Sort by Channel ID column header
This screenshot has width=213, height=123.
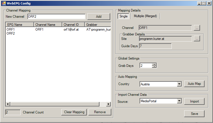(x=73, y=25)
